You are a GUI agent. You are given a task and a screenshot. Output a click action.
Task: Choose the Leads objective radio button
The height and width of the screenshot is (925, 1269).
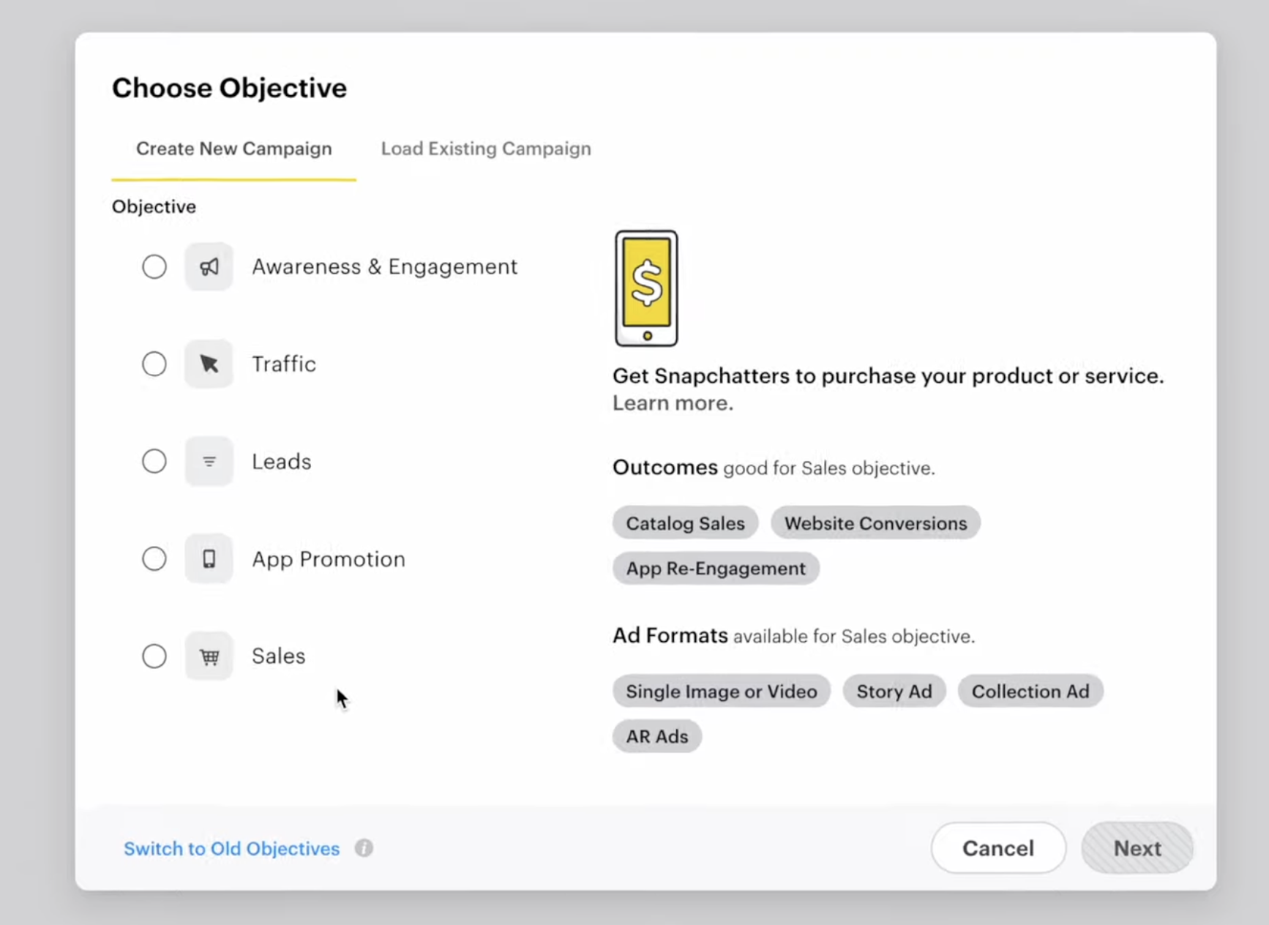click(x=154, y=462)
